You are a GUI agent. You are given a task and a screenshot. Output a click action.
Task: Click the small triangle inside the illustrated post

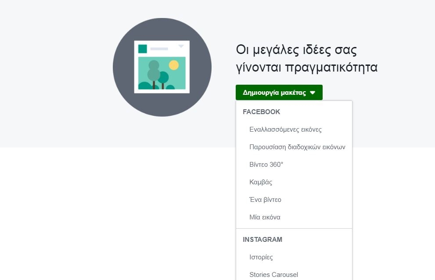(x=181, y=46)
